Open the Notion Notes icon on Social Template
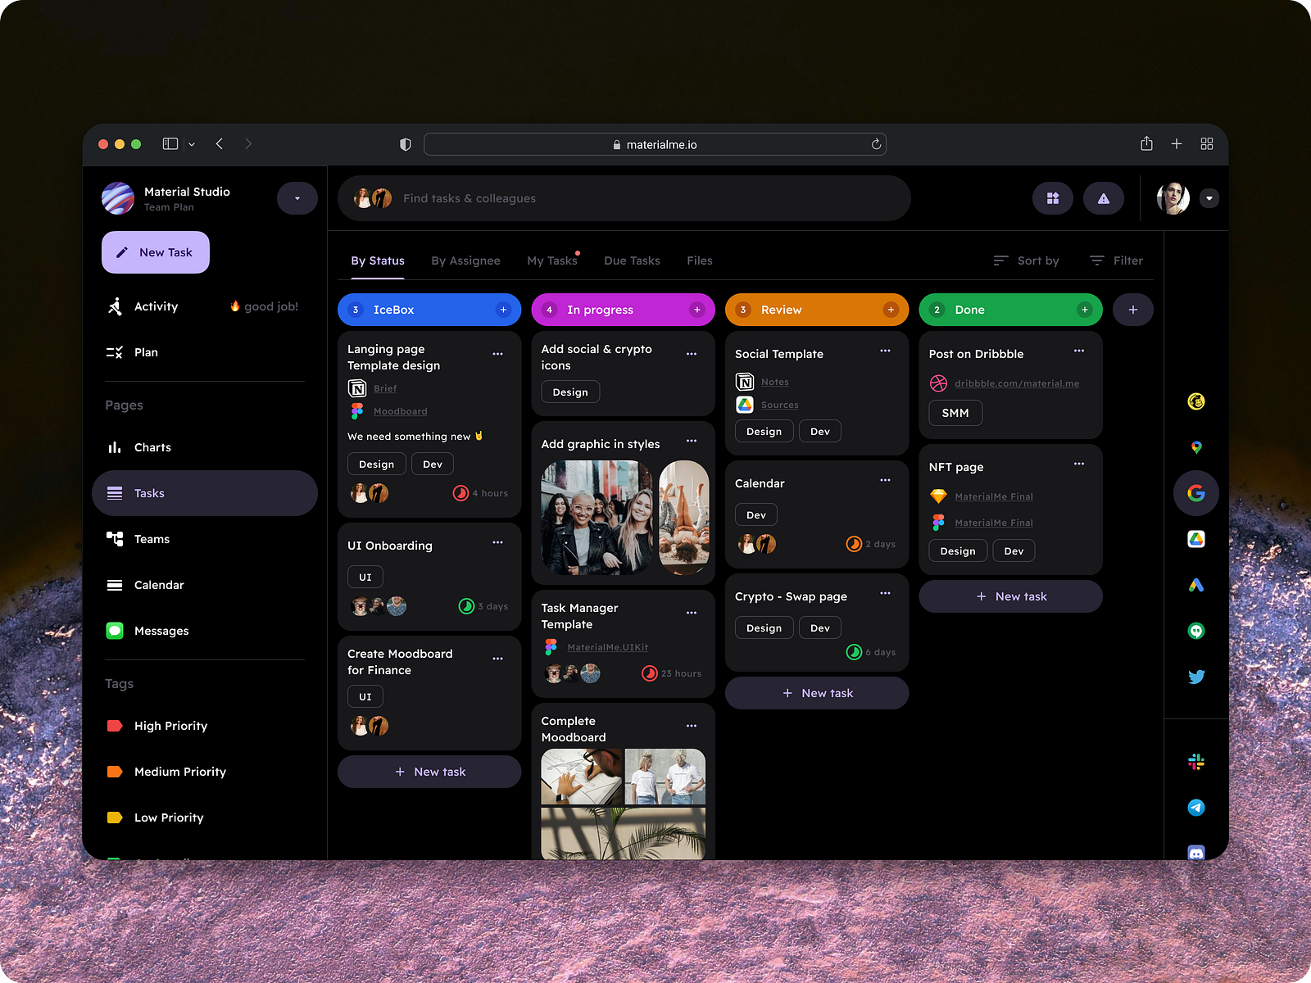 (x=745, y=381)
